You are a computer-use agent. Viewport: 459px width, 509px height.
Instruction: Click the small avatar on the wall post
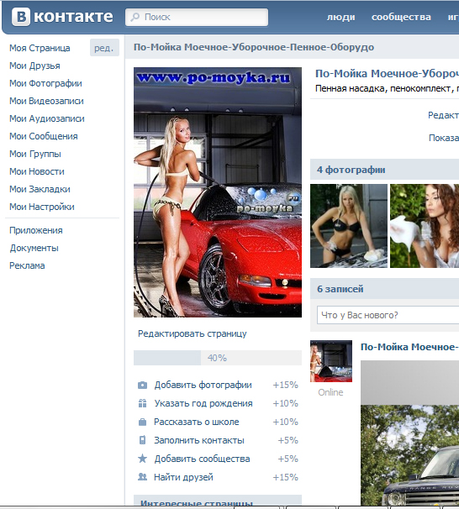pos(331,361)
